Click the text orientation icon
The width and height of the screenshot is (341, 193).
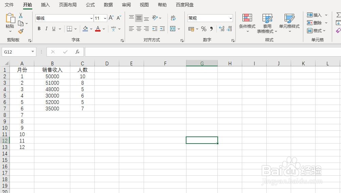pyautogui.click(x=155, y=18)
